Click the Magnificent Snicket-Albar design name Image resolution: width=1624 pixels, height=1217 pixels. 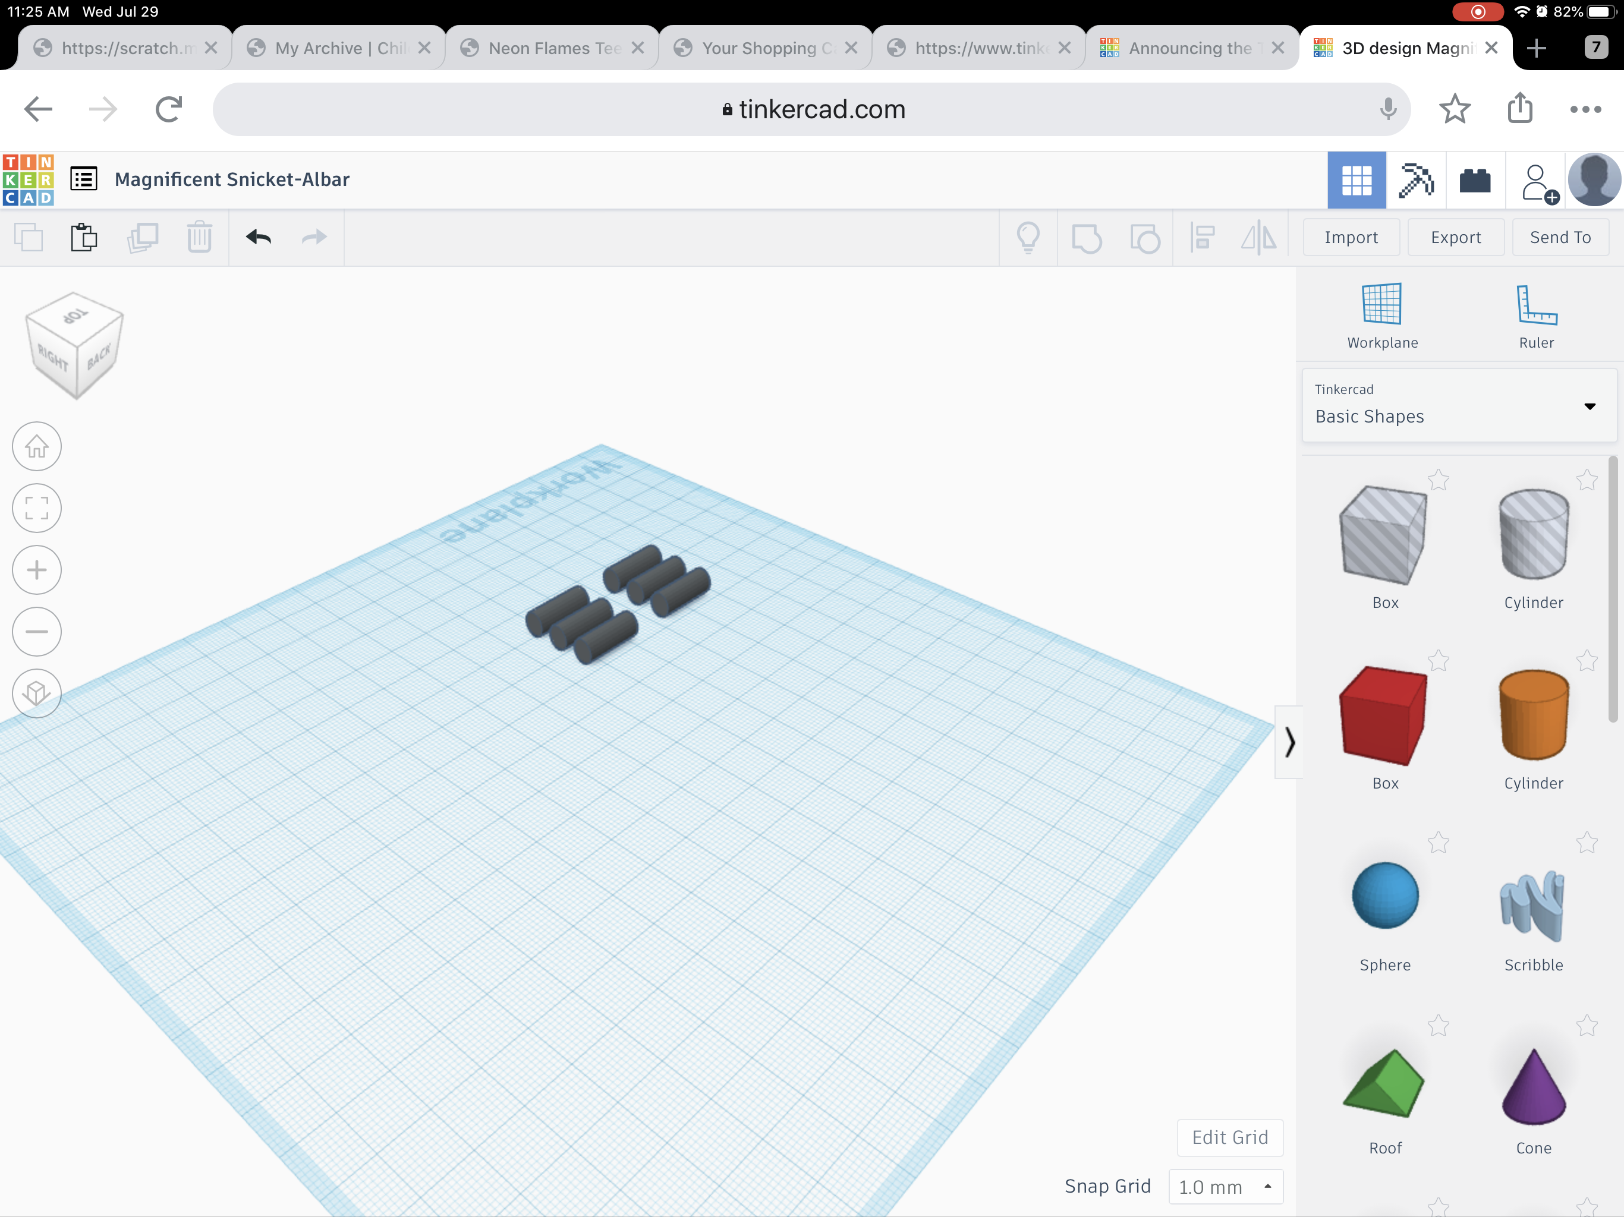[x=232, y=179]
